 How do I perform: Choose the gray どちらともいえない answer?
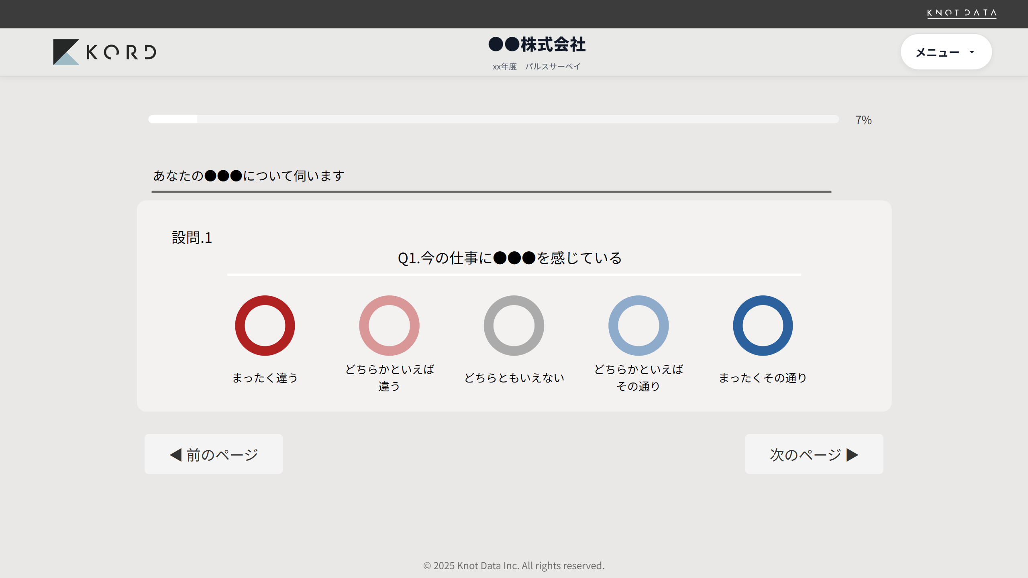click(514, 325)
